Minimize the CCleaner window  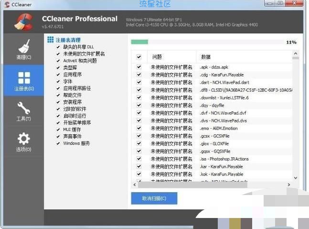[x=270, y=3]
